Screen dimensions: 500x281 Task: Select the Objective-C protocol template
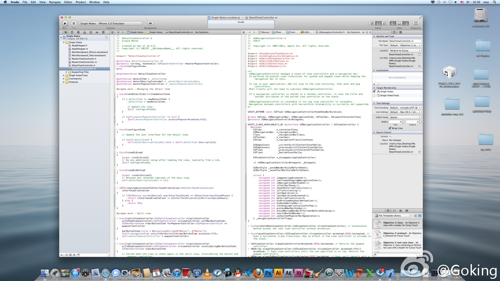(x=397, y=234)
